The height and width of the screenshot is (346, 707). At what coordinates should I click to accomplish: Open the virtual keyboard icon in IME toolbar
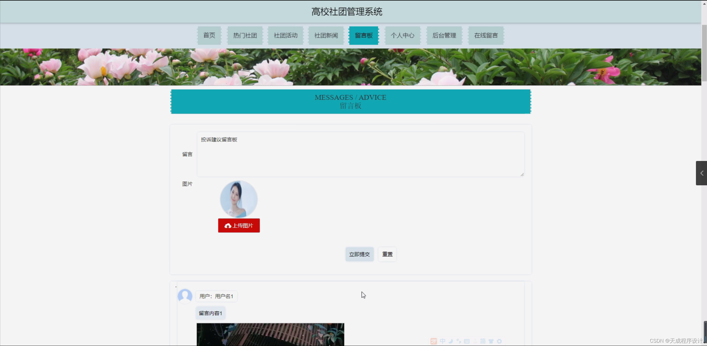coord(467,341)
